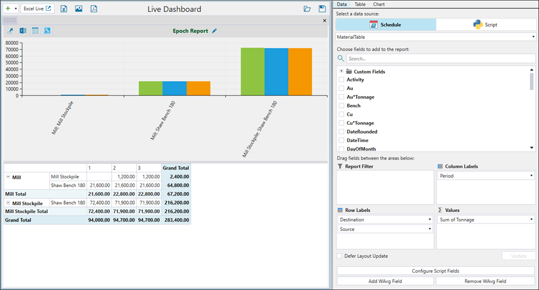This screenshot has width=539, height=290.
Task: Click the Configure Script Fields button
Action: pos(436,271)
